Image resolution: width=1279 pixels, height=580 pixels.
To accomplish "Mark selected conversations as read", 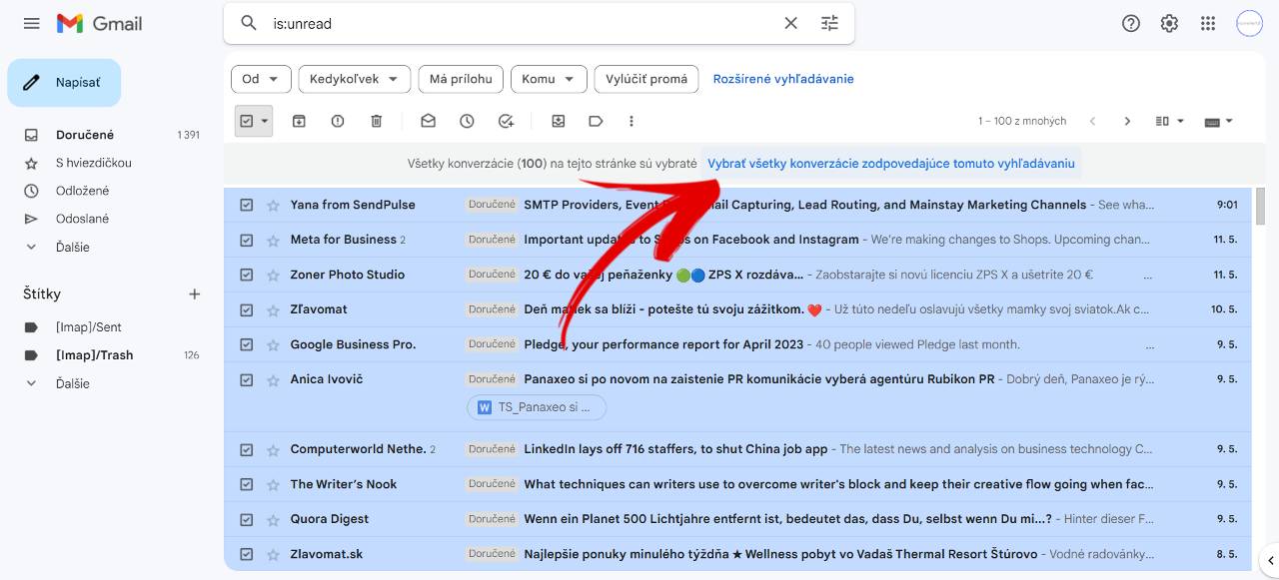I will point(428,121).
